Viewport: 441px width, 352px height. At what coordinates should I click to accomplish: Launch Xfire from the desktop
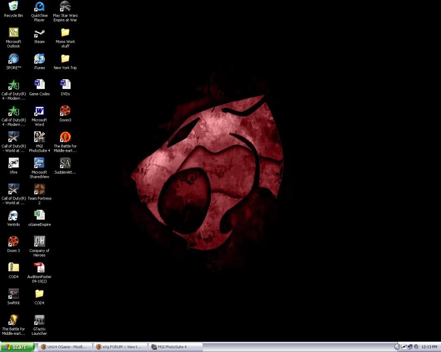click(x=13, y=163)
